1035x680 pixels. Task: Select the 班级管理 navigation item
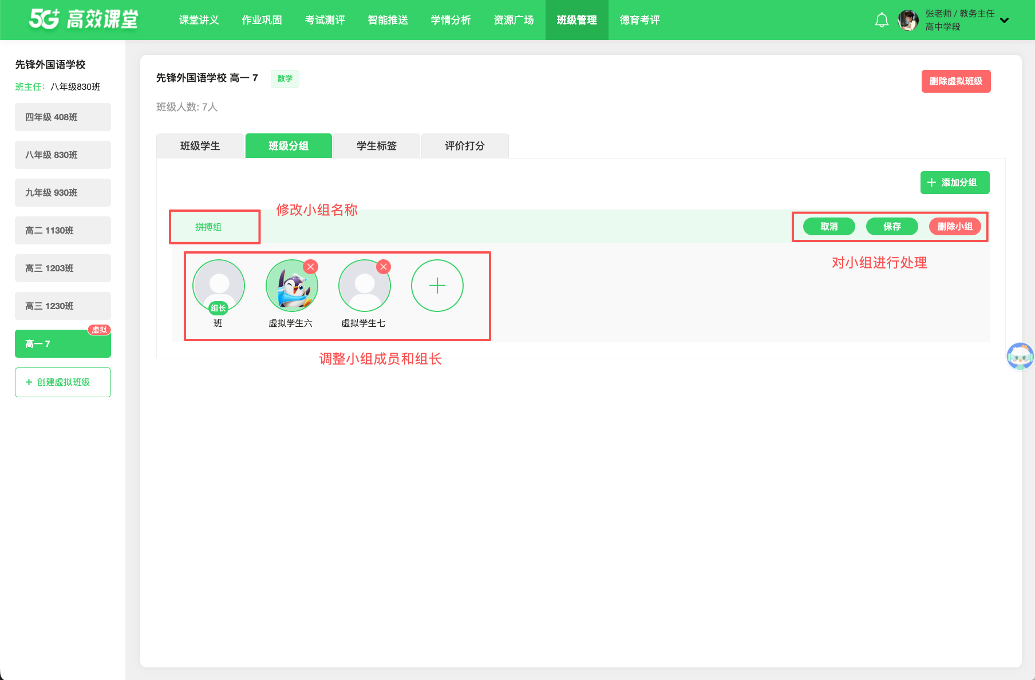click(x=576, y=20)
